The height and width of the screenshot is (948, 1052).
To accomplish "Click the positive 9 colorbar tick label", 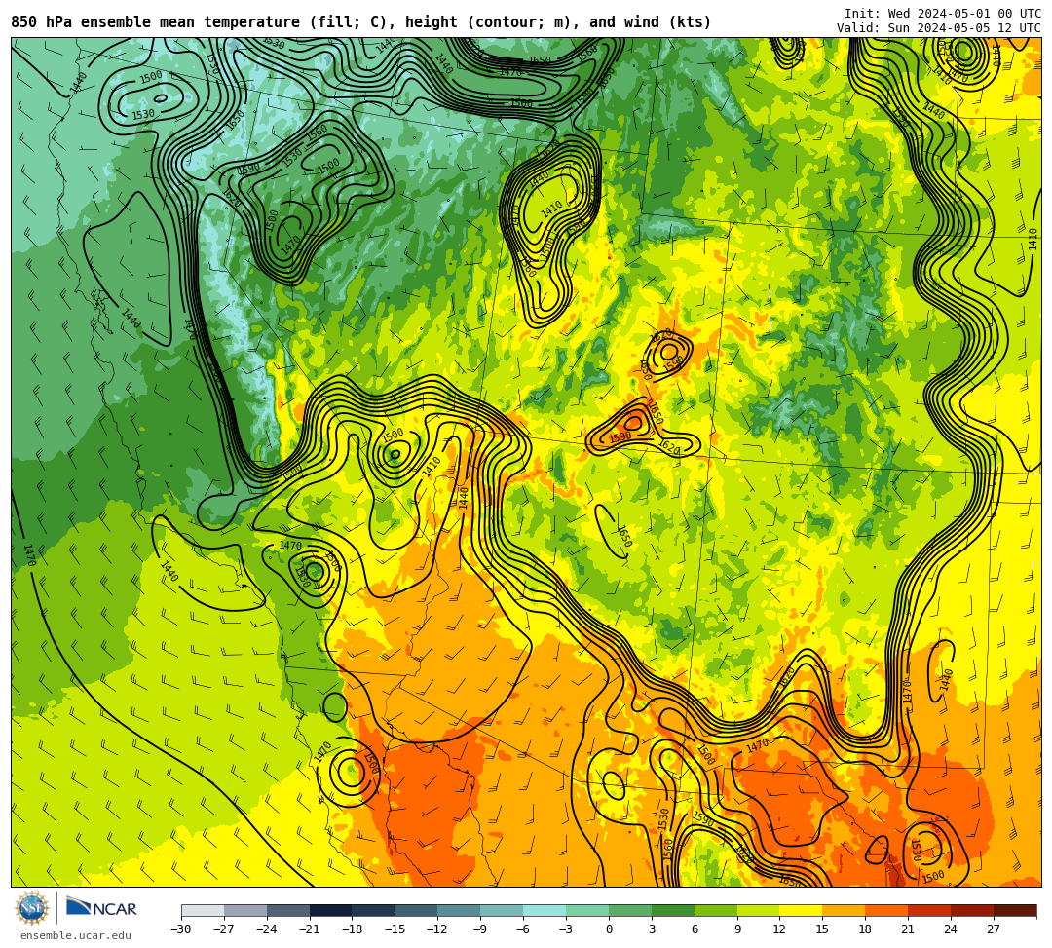I will click(x=737, y=929).
